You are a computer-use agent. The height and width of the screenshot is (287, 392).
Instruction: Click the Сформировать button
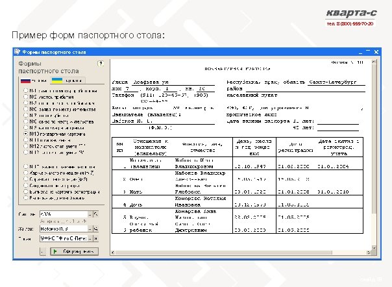pyautogui.click(x=74, y=251)
